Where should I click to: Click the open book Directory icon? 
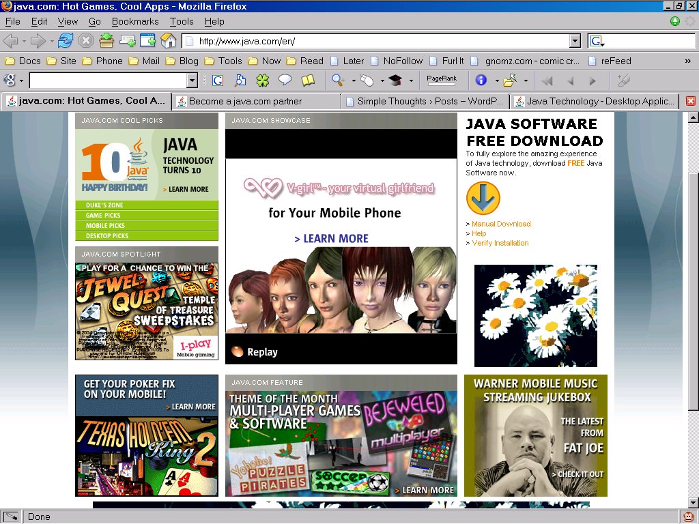(308, 81)
